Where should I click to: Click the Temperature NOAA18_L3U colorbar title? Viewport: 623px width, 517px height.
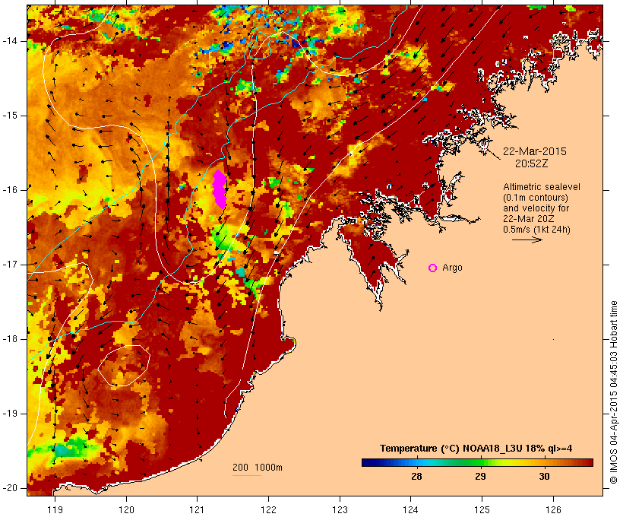[x=476, y=449]
